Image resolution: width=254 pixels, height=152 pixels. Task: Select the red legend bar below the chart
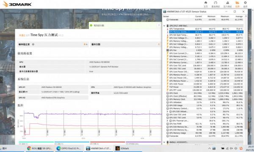pos(108,142)
